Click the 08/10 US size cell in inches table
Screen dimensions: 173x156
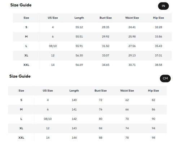[x=53, y=46]
